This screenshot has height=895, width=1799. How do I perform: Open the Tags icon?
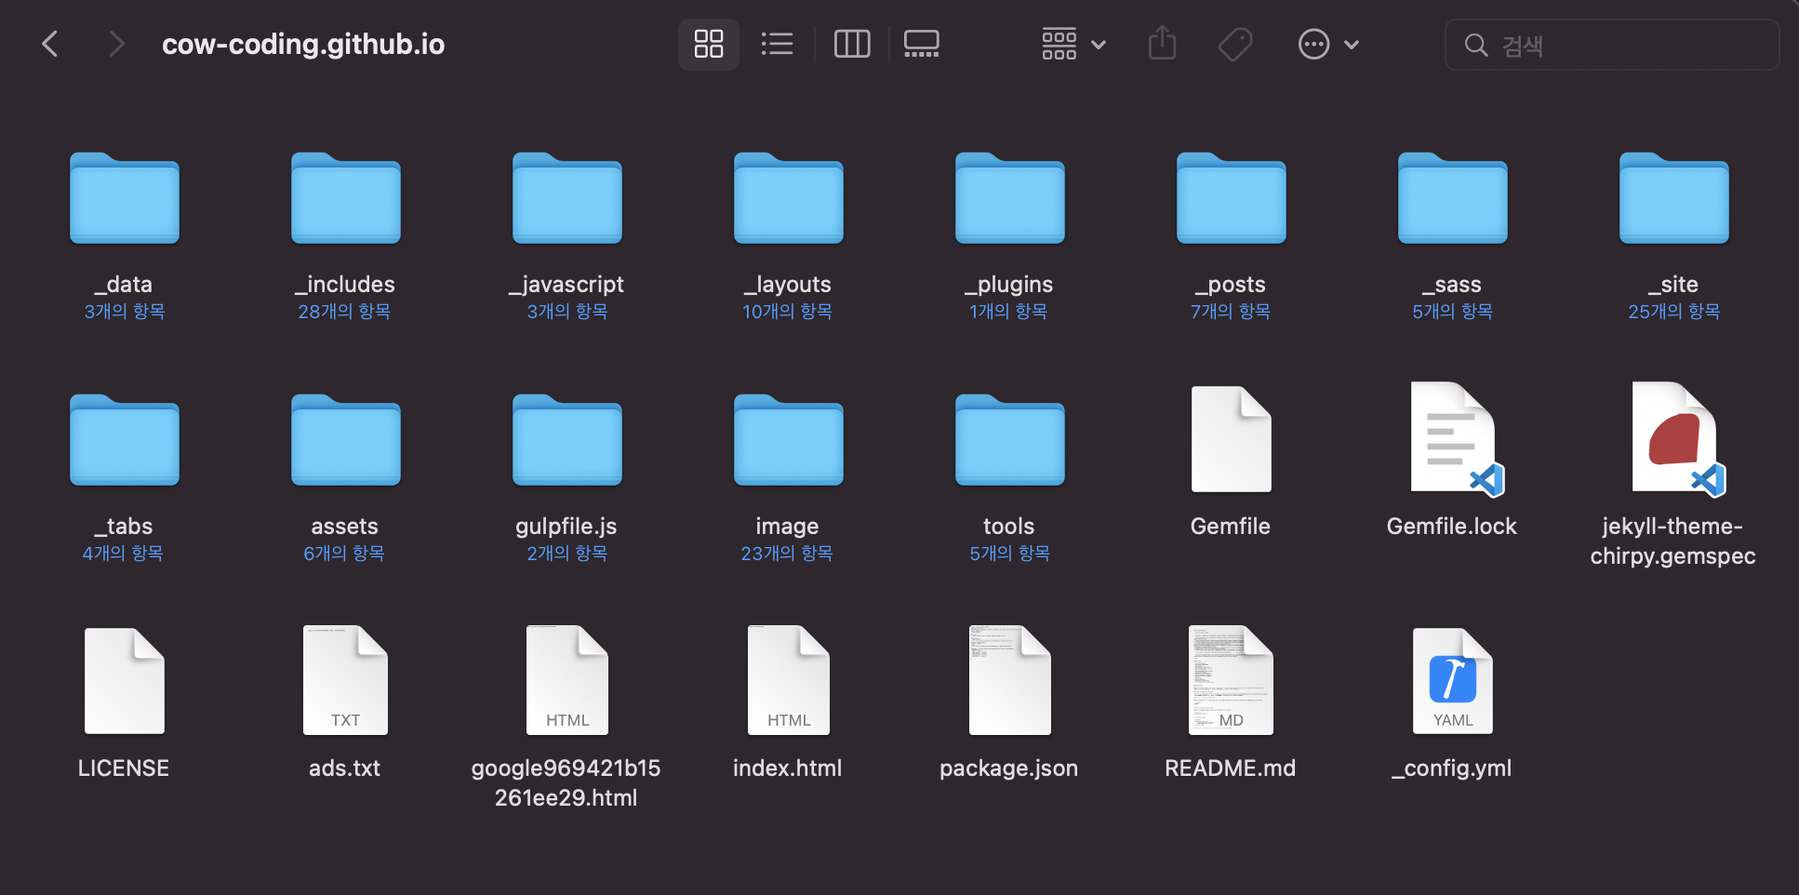point(1234,44)
